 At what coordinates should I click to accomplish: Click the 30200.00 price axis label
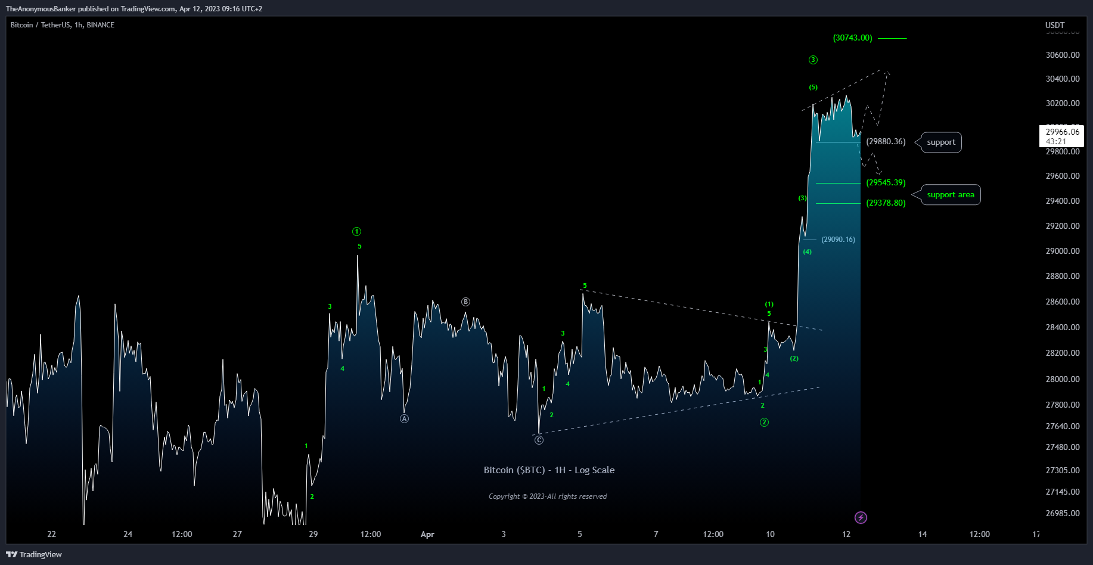(1063, 103)
